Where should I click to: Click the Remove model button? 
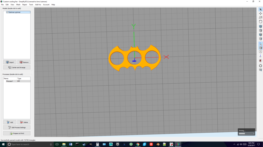point(24,62)
